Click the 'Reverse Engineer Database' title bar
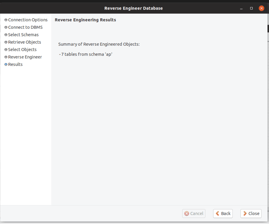Viewport: 269px width, 224px height. point(133,8)
